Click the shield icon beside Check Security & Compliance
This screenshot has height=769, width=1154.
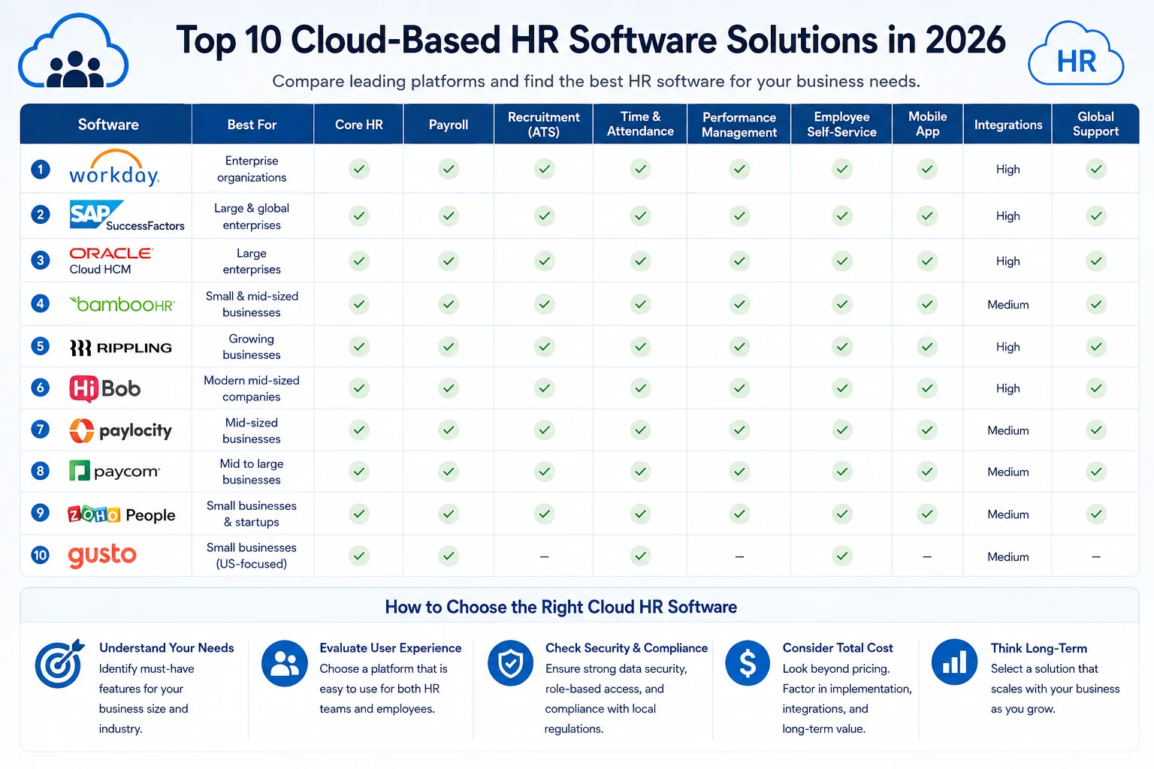[511, 663]
